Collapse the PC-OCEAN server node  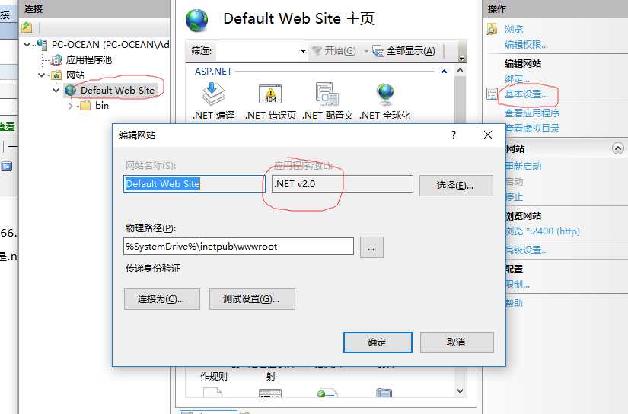[27, 44]
